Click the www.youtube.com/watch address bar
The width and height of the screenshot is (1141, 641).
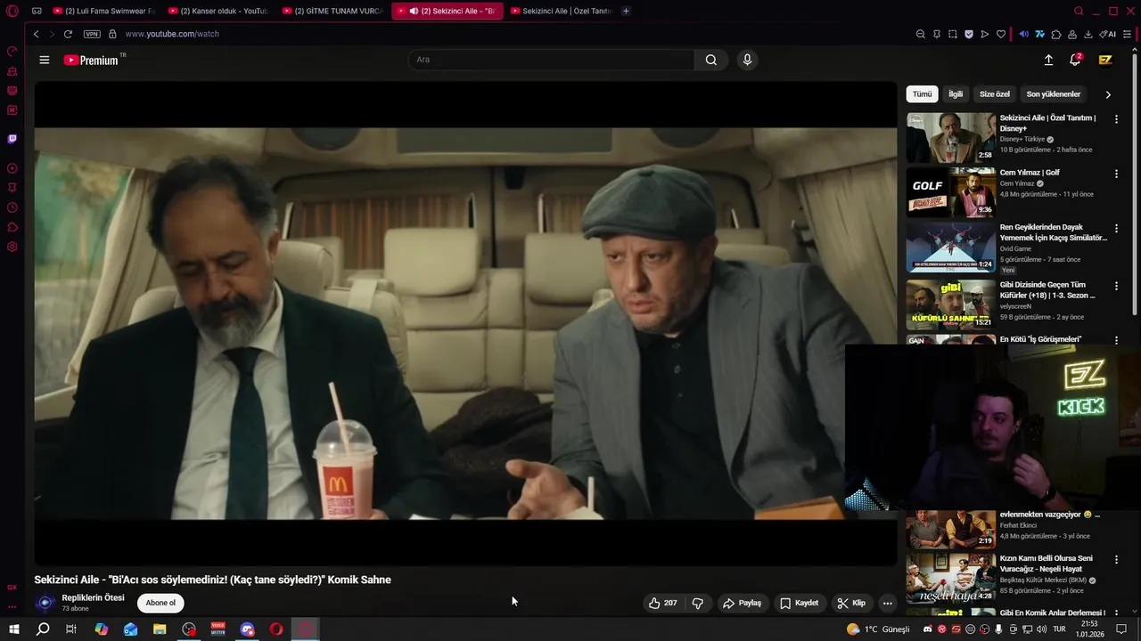click(172, 34)
